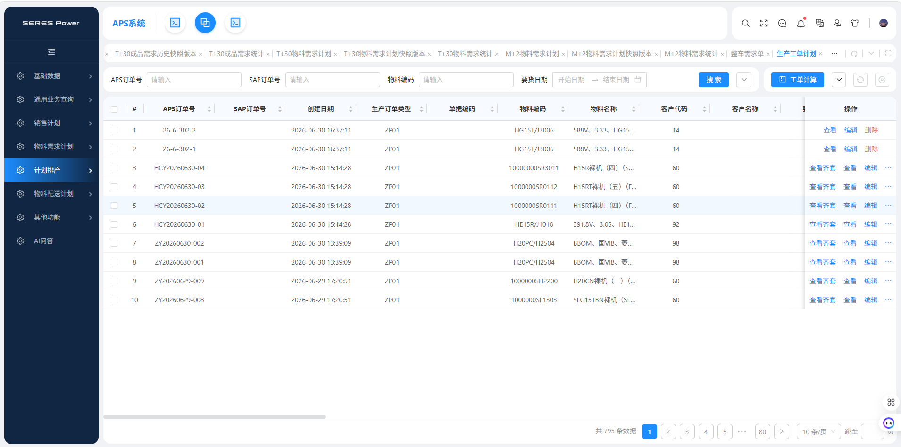Open the third terminal-style module icon
Image resolution: width=901 pixels, height=447 pixels.
235,23
